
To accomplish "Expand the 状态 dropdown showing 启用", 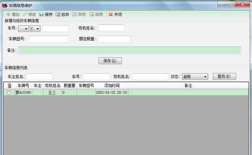I will pos(195,77).
